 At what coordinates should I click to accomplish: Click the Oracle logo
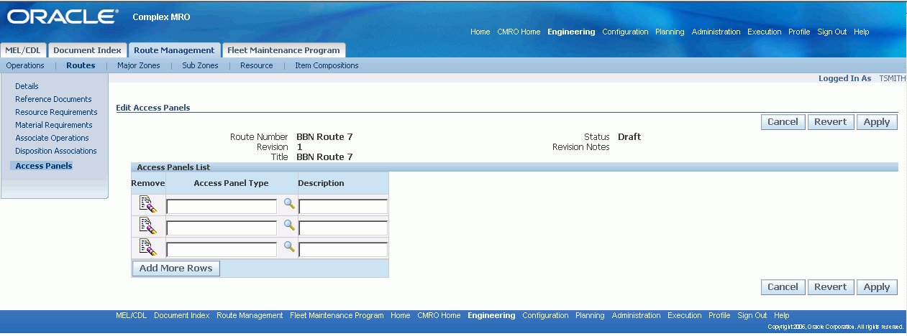[x=63, y=17]
